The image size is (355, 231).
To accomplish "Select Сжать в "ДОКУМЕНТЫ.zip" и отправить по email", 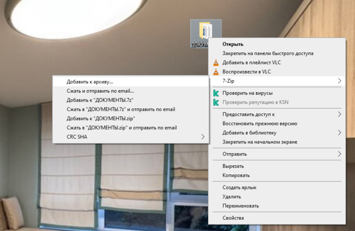I will point(131,128).
